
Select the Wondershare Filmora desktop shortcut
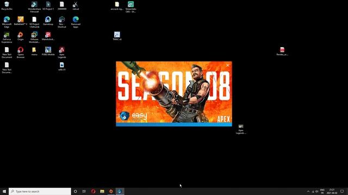[x=34, y=6]
